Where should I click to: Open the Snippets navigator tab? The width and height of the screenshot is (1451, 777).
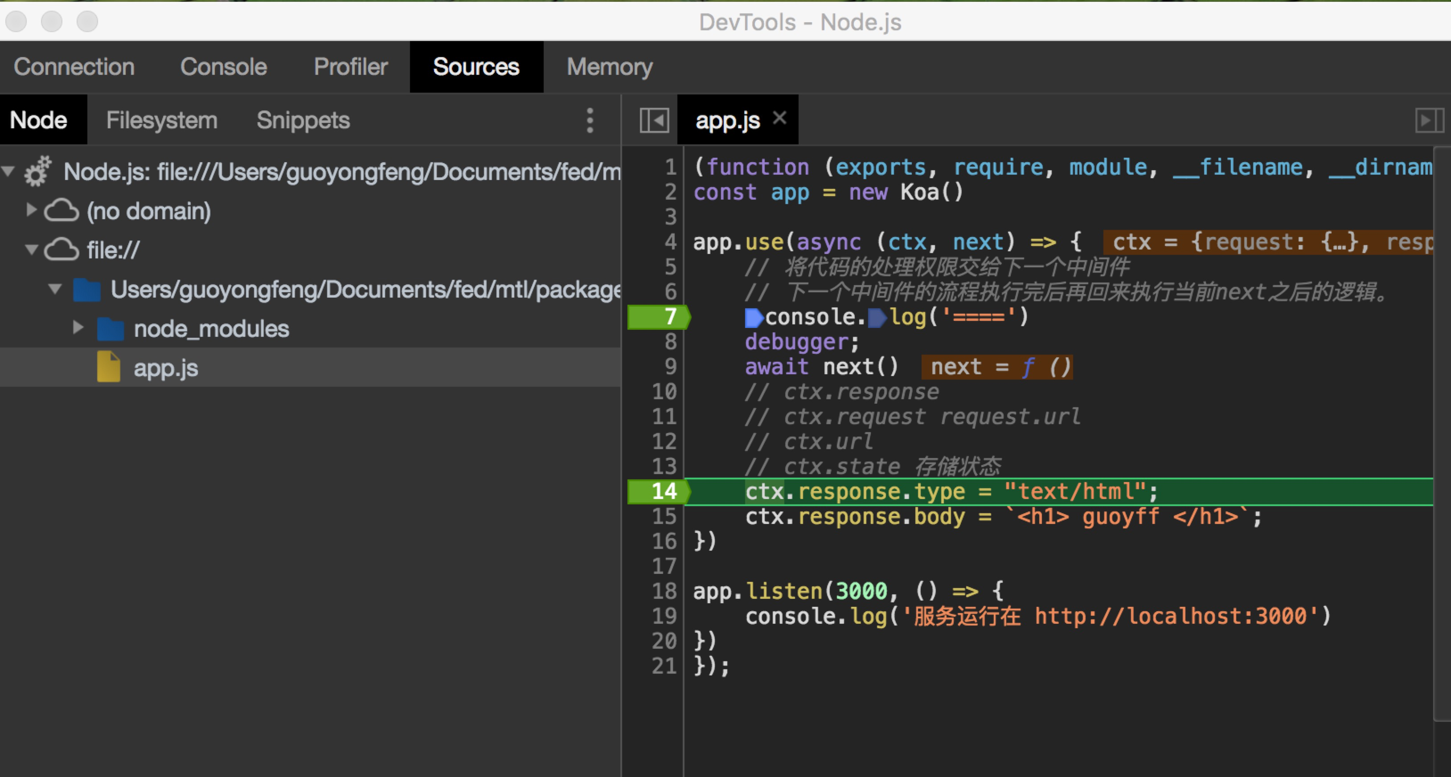pos(303,120)
